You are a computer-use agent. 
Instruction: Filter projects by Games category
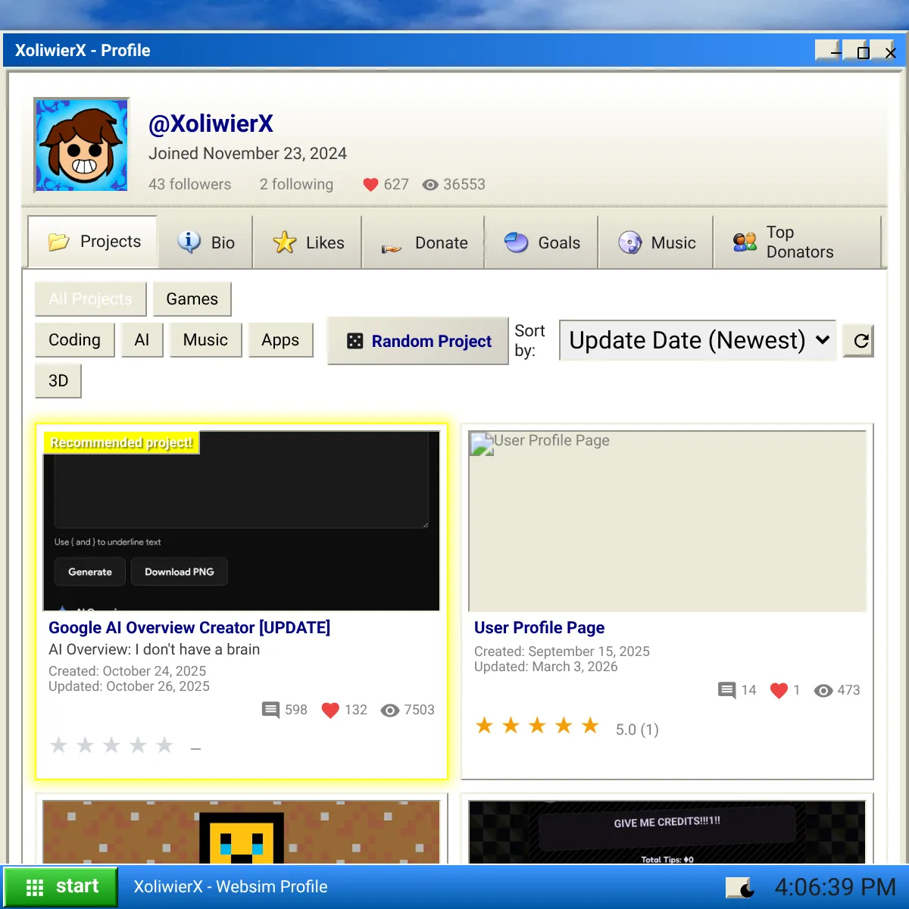pyautogui.click(x=192, y=299)
